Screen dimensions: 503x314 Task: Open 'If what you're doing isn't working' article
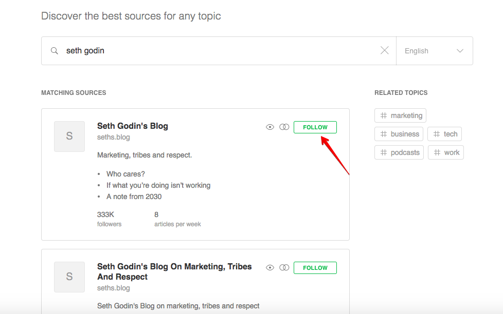158,185
